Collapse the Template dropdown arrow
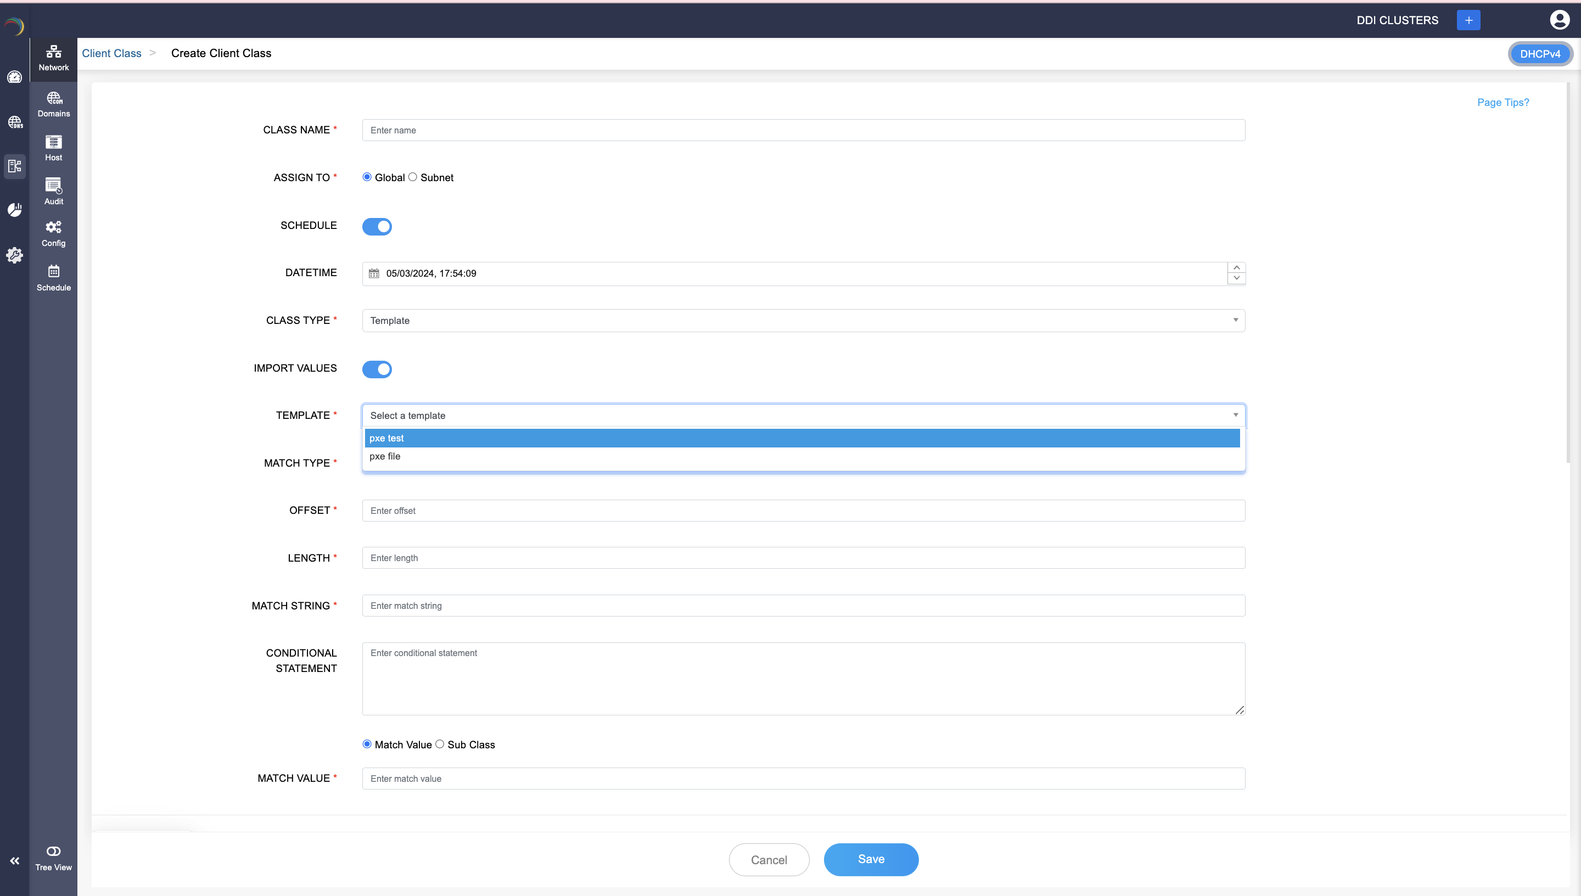Screen dimensions: 1581x896 pyautogui.click(x=1235, y=416)
